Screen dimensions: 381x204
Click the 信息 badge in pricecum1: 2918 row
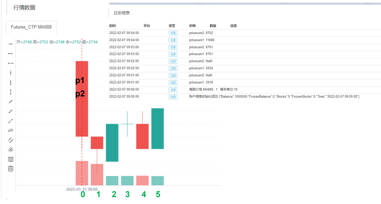point(173,83)
